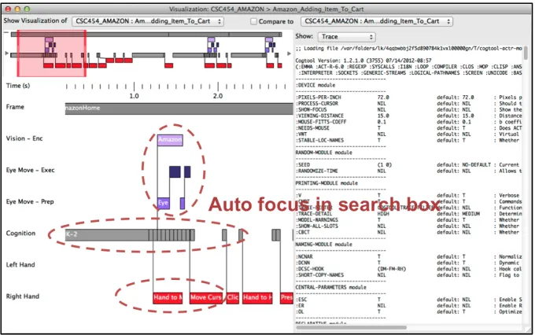
Task: Select the wider dark Eye Move Exec block
Action: tap(175, 171)
